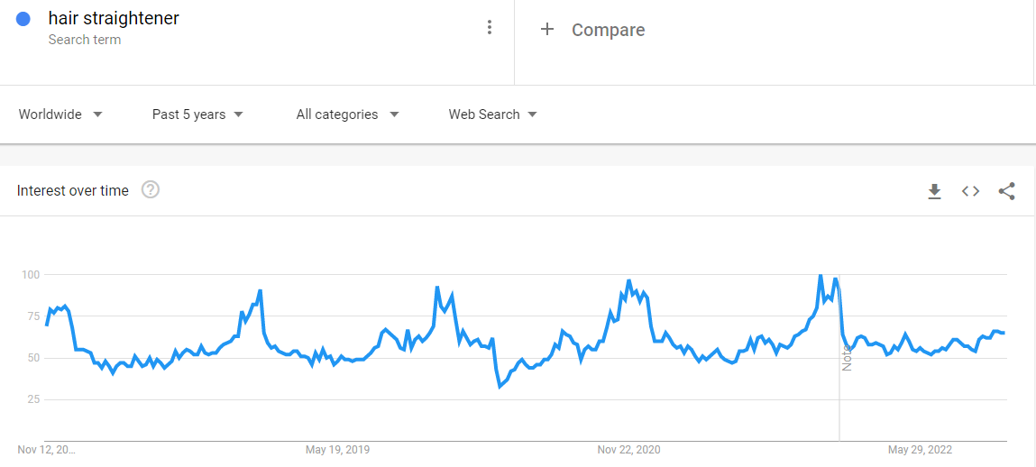Click the May 19, 2019 axis label
This screenshot has width=1036, height=467.
tap(337, 449)
